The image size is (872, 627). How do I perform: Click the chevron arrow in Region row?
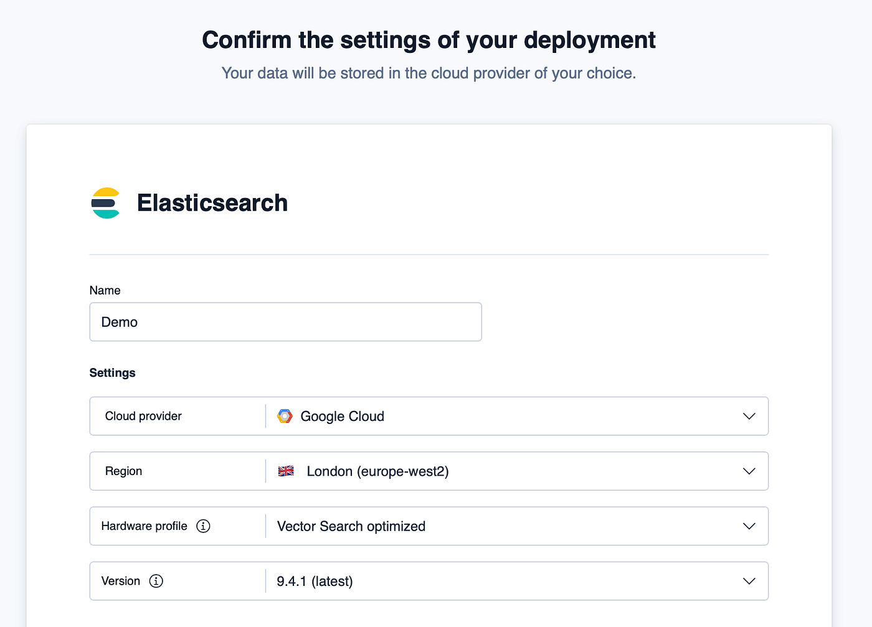point(749,471)
